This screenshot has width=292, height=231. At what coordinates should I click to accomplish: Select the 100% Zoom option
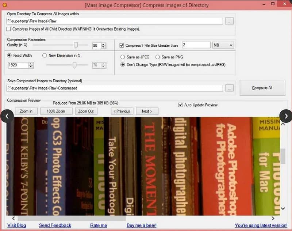56,111
